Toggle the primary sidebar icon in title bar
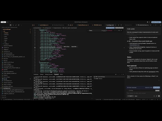The height and width of the screenshot is (121, 162). click(8, 22)
